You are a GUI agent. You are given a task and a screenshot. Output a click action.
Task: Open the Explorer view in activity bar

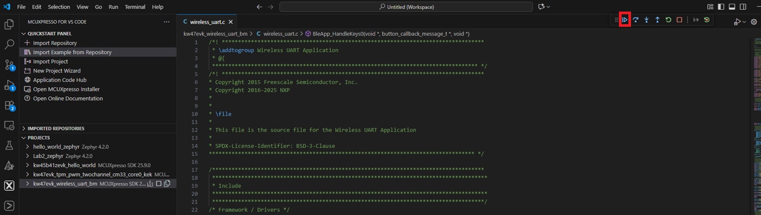(9, 24)
